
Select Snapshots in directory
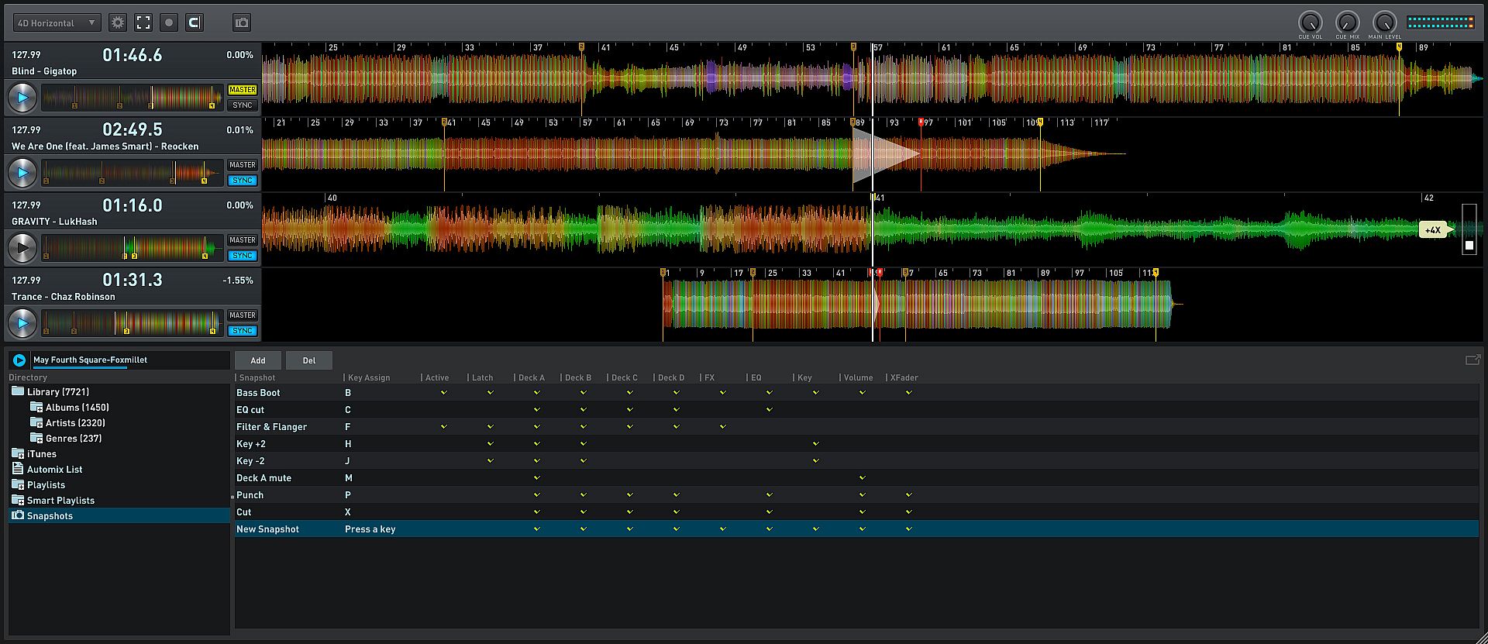[x=119, y=516]
